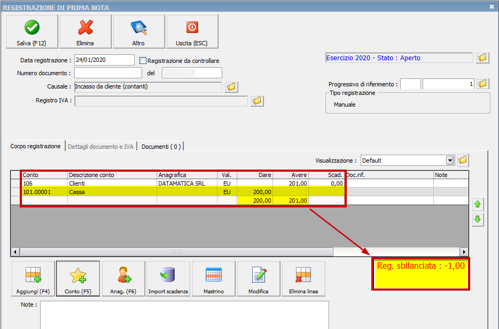Click the Note column header

pos(451,175)
